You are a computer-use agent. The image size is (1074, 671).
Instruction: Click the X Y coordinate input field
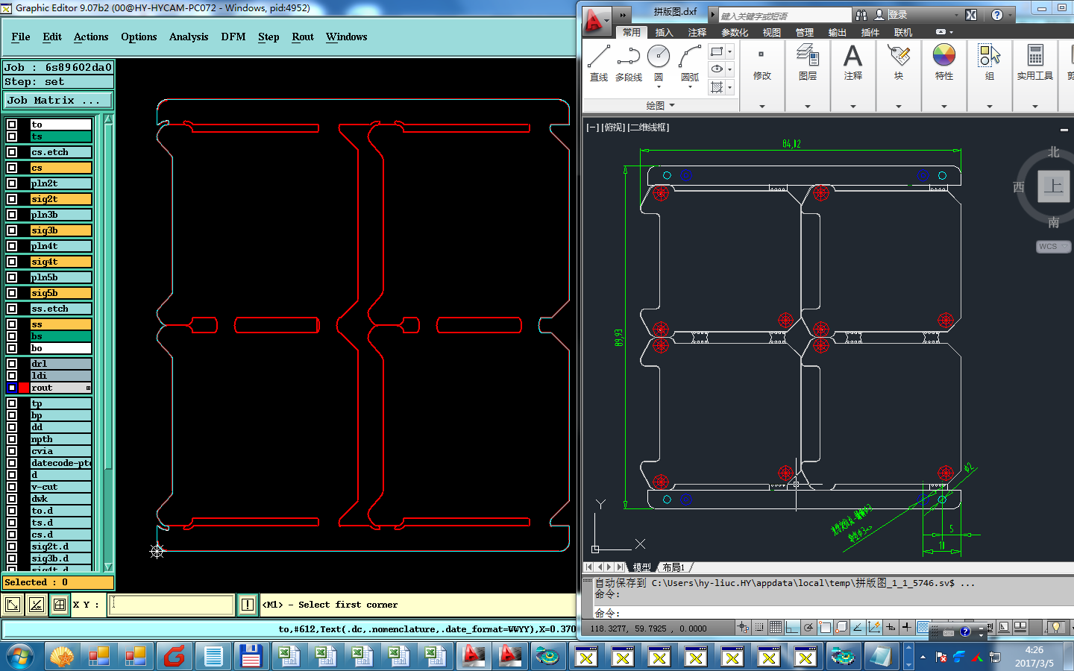pos(172,605)
